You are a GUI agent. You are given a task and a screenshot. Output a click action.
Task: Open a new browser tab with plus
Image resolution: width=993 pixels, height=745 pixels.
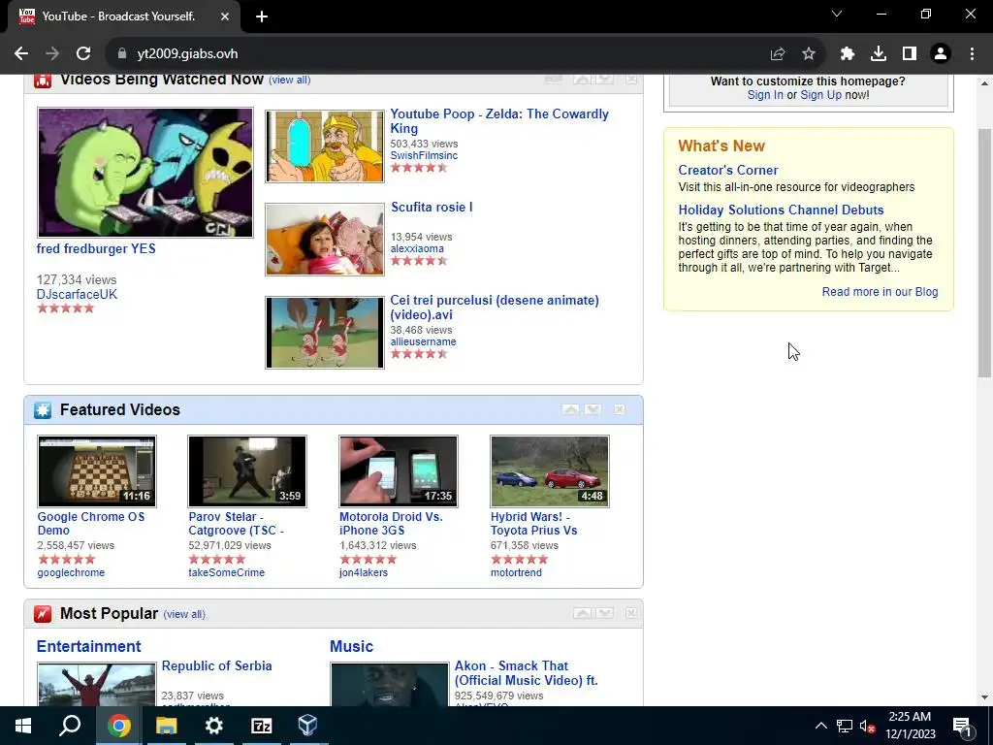click(x=262, y=17)
